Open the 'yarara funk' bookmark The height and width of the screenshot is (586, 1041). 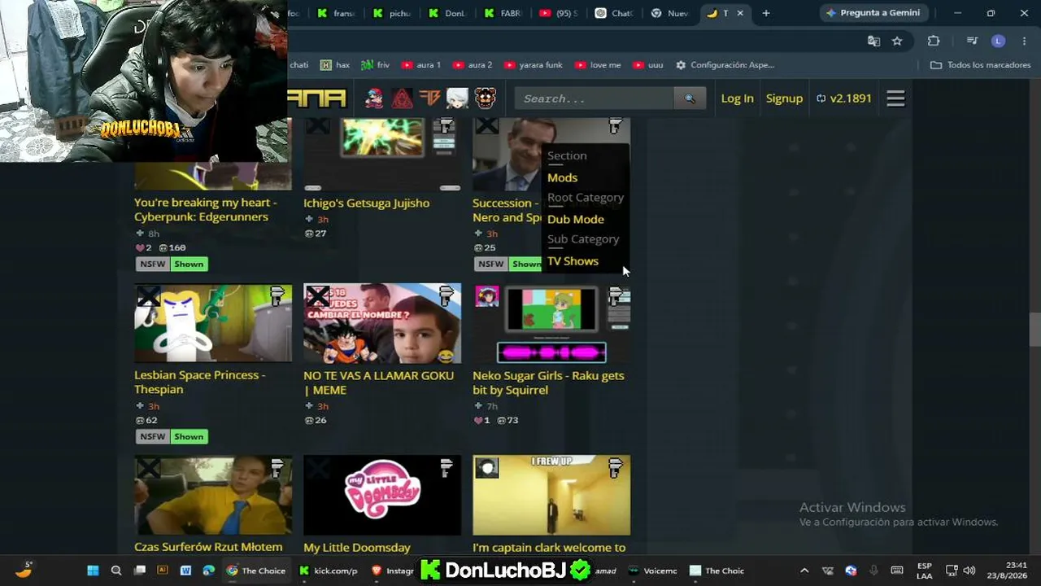[x=534, y=65]
